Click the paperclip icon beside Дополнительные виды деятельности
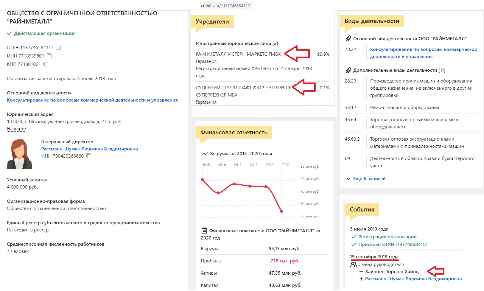The image size is (484, 291). tap(348, 70)
